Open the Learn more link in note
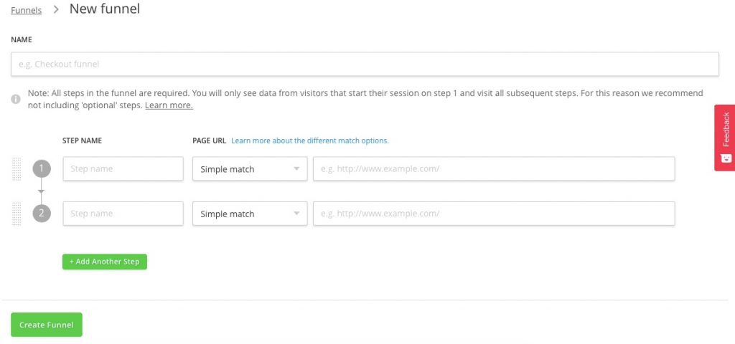The height and width of the screenshot is (344, 735). (169, 105)
